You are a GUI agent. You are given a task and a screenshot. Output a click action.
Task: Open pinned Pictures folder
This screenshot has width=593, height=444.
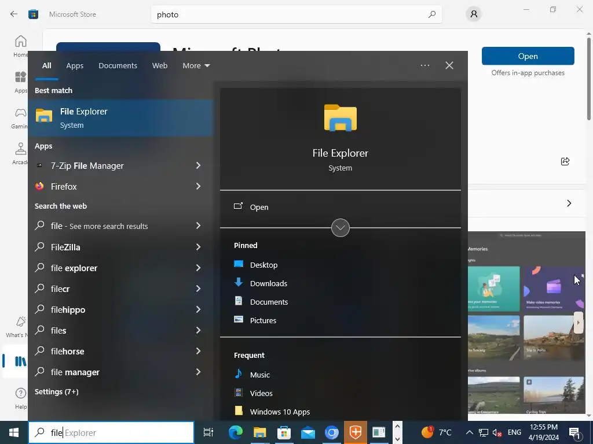click(263, 320)
